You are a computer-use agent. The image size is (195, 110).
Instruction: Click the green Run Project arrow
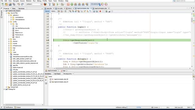[58, 4]
